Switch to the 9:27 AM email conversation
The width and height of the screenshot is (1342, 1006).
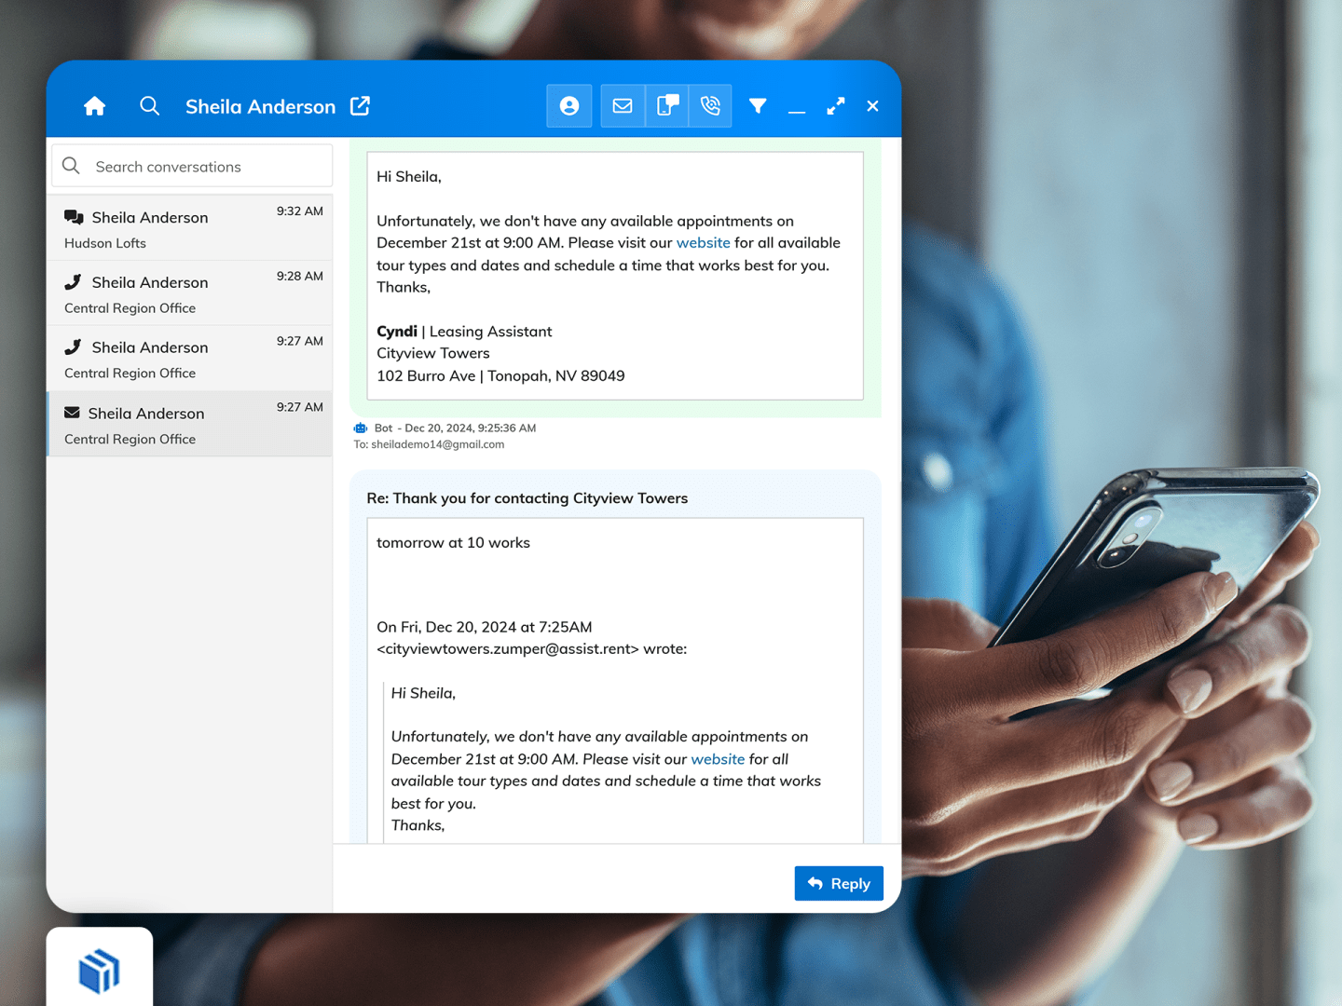coord(190,424)
